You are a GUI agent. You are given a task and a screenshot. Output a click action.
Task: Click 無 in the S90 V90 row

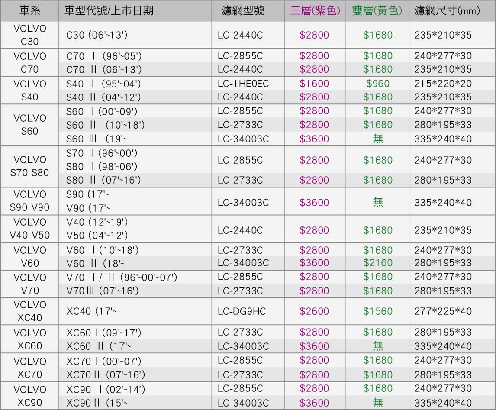coord(378,202)
